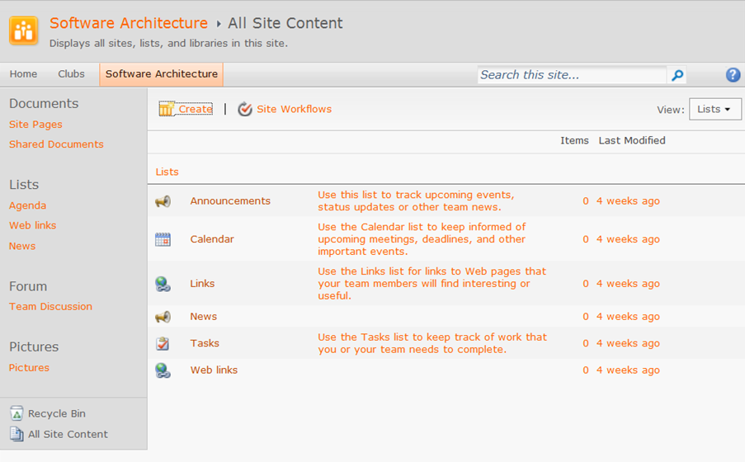Click the Create icon in the toolbar
The height and width of the screenshot is (462, 745).
tap(167, 109)
